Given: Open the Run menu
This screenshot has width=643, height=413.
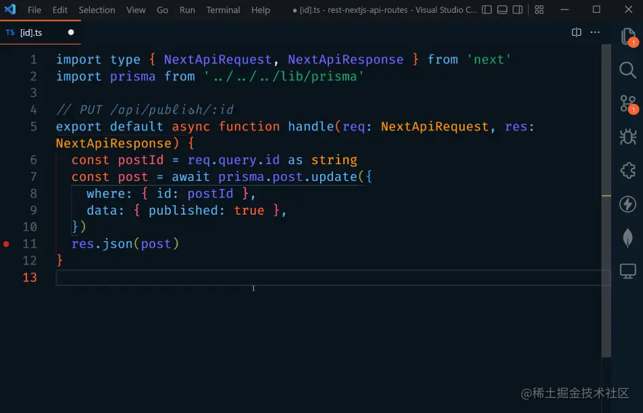Looking at the screenshot, I should coord(187,10).
